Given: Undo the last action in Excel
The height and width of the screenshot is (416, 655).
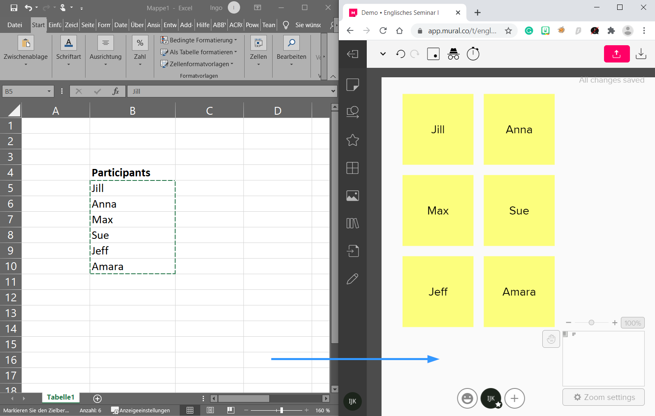Looking at the screenshot, I should pyautogui.click(x=28, y=8).
